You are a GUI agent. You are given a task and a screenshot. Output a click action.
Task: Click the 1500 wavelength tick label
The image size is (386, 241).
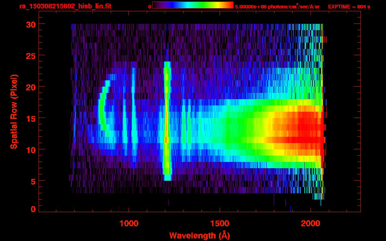(220, 223)
